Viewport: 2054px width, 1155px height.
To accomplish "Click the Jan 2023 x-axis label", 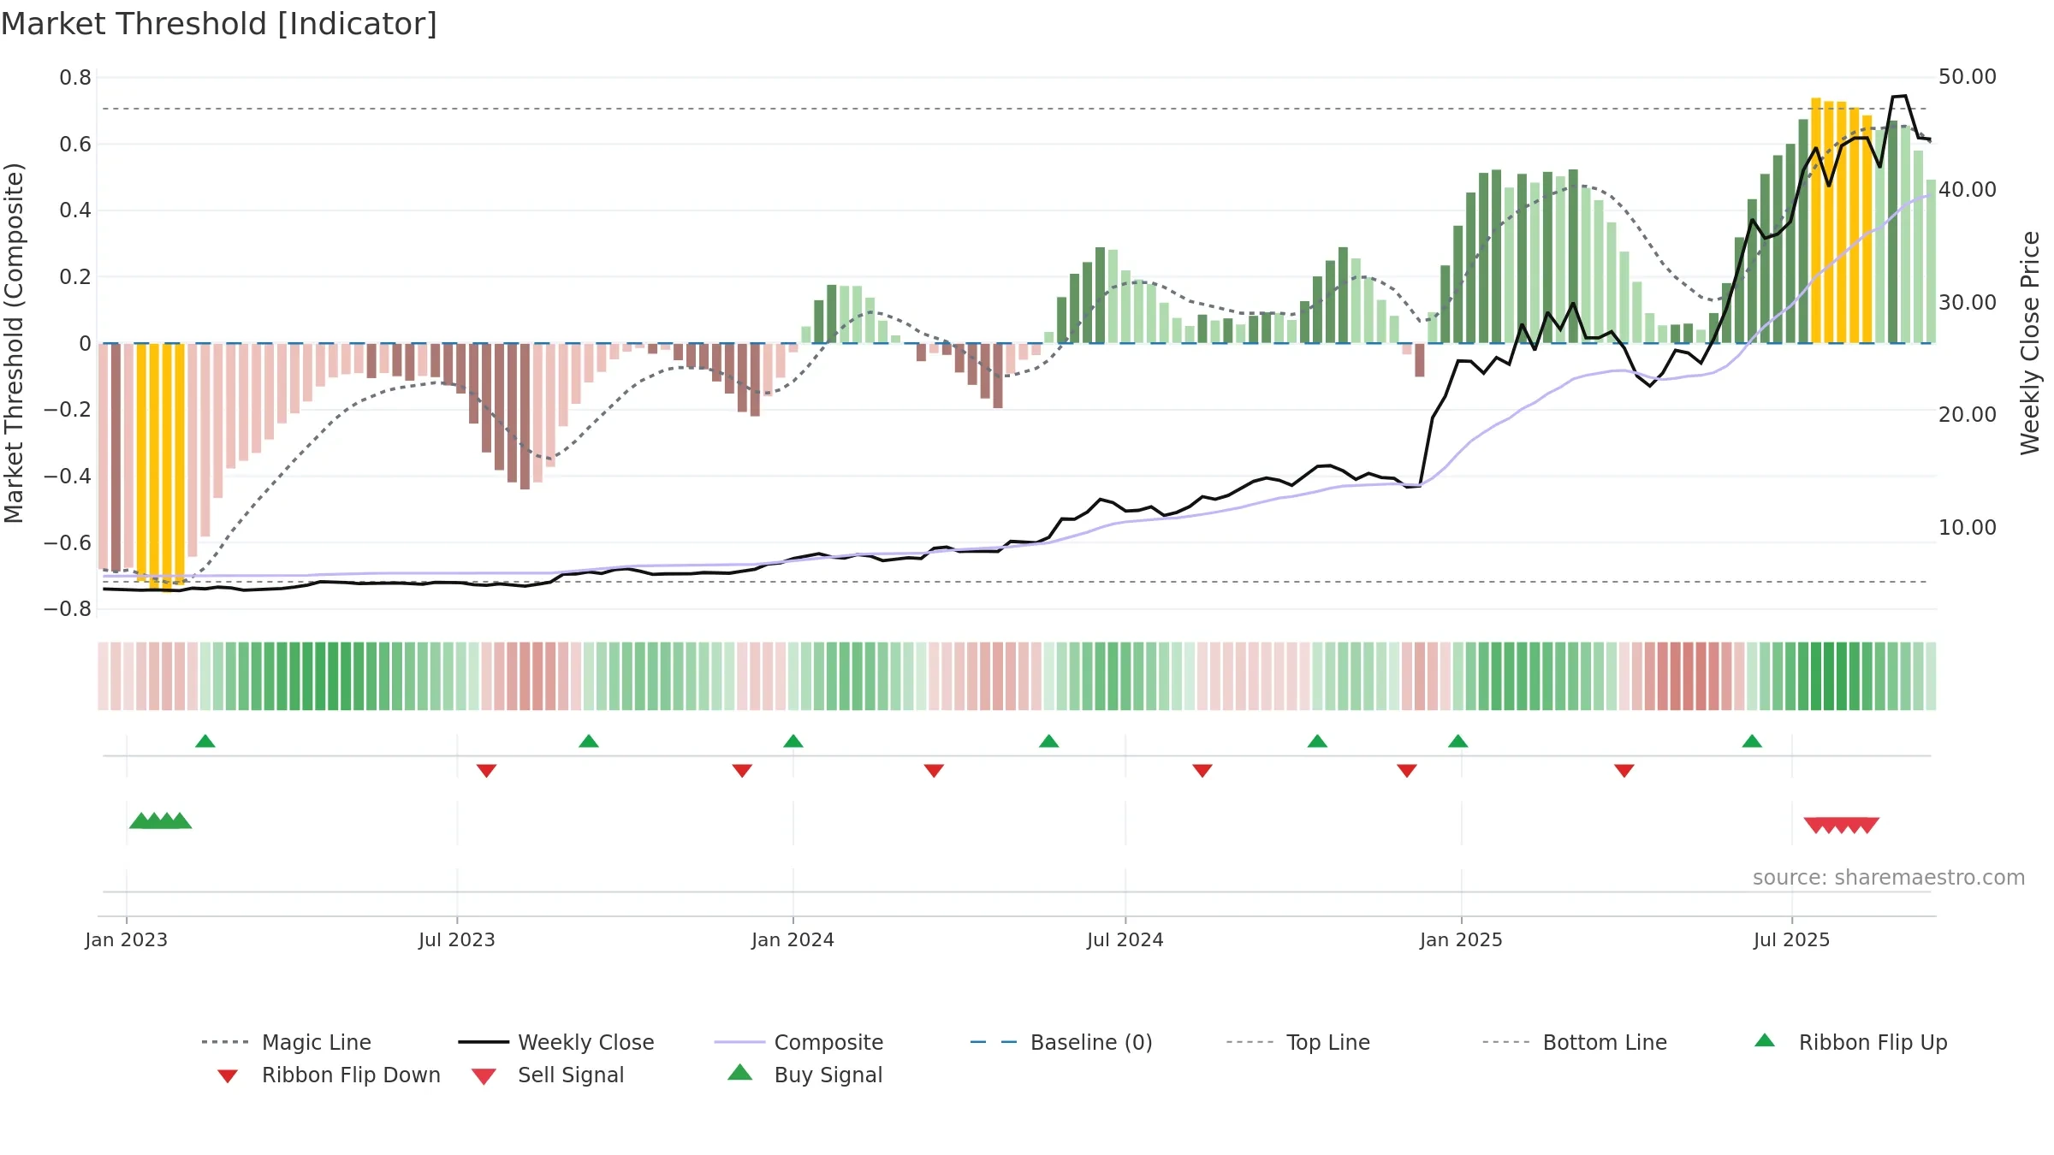I will point(127,939).
